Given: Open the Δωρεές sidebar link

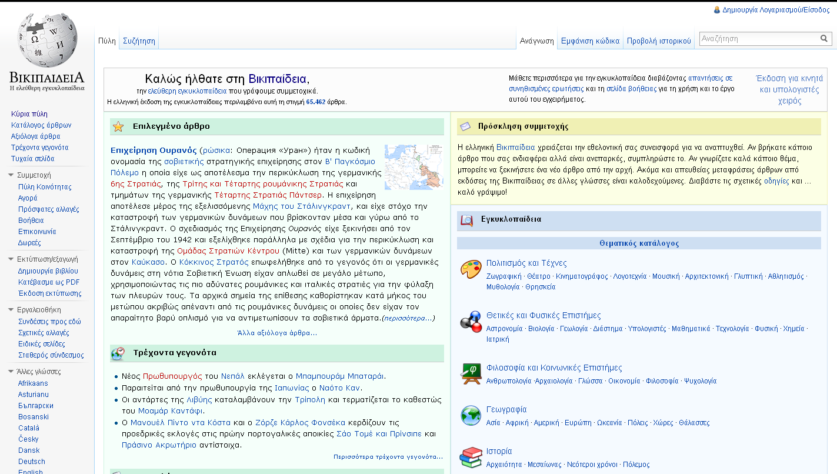Looking at the screenshot, I should click(x=29, y=243).
